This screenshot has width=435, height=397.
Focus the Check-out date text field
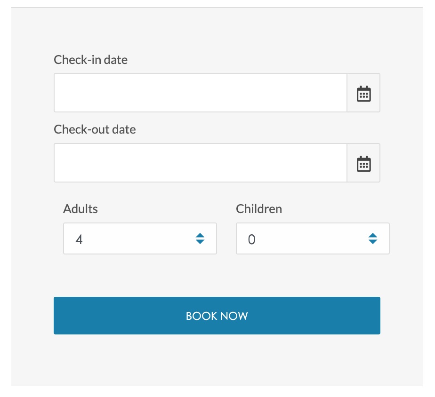tap(200, 163)
